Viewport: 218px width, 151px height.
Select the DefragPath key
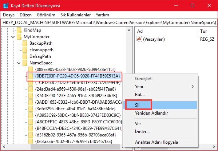coord(40,56)
